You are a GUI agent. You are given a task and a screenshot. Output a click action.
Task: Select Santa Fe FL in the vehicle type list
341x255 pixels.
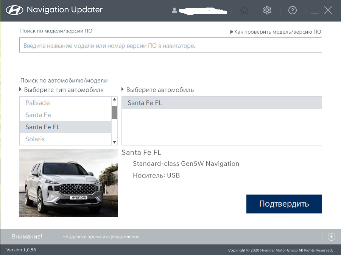(65, 127)
